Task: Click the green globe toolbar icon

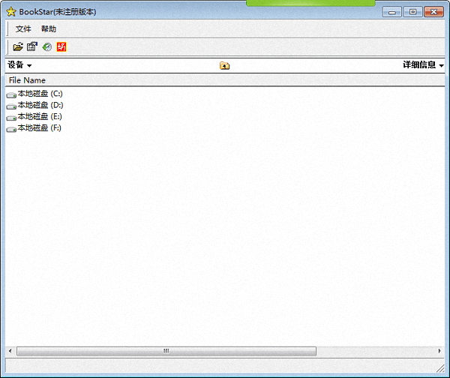Action: (46, 47)
